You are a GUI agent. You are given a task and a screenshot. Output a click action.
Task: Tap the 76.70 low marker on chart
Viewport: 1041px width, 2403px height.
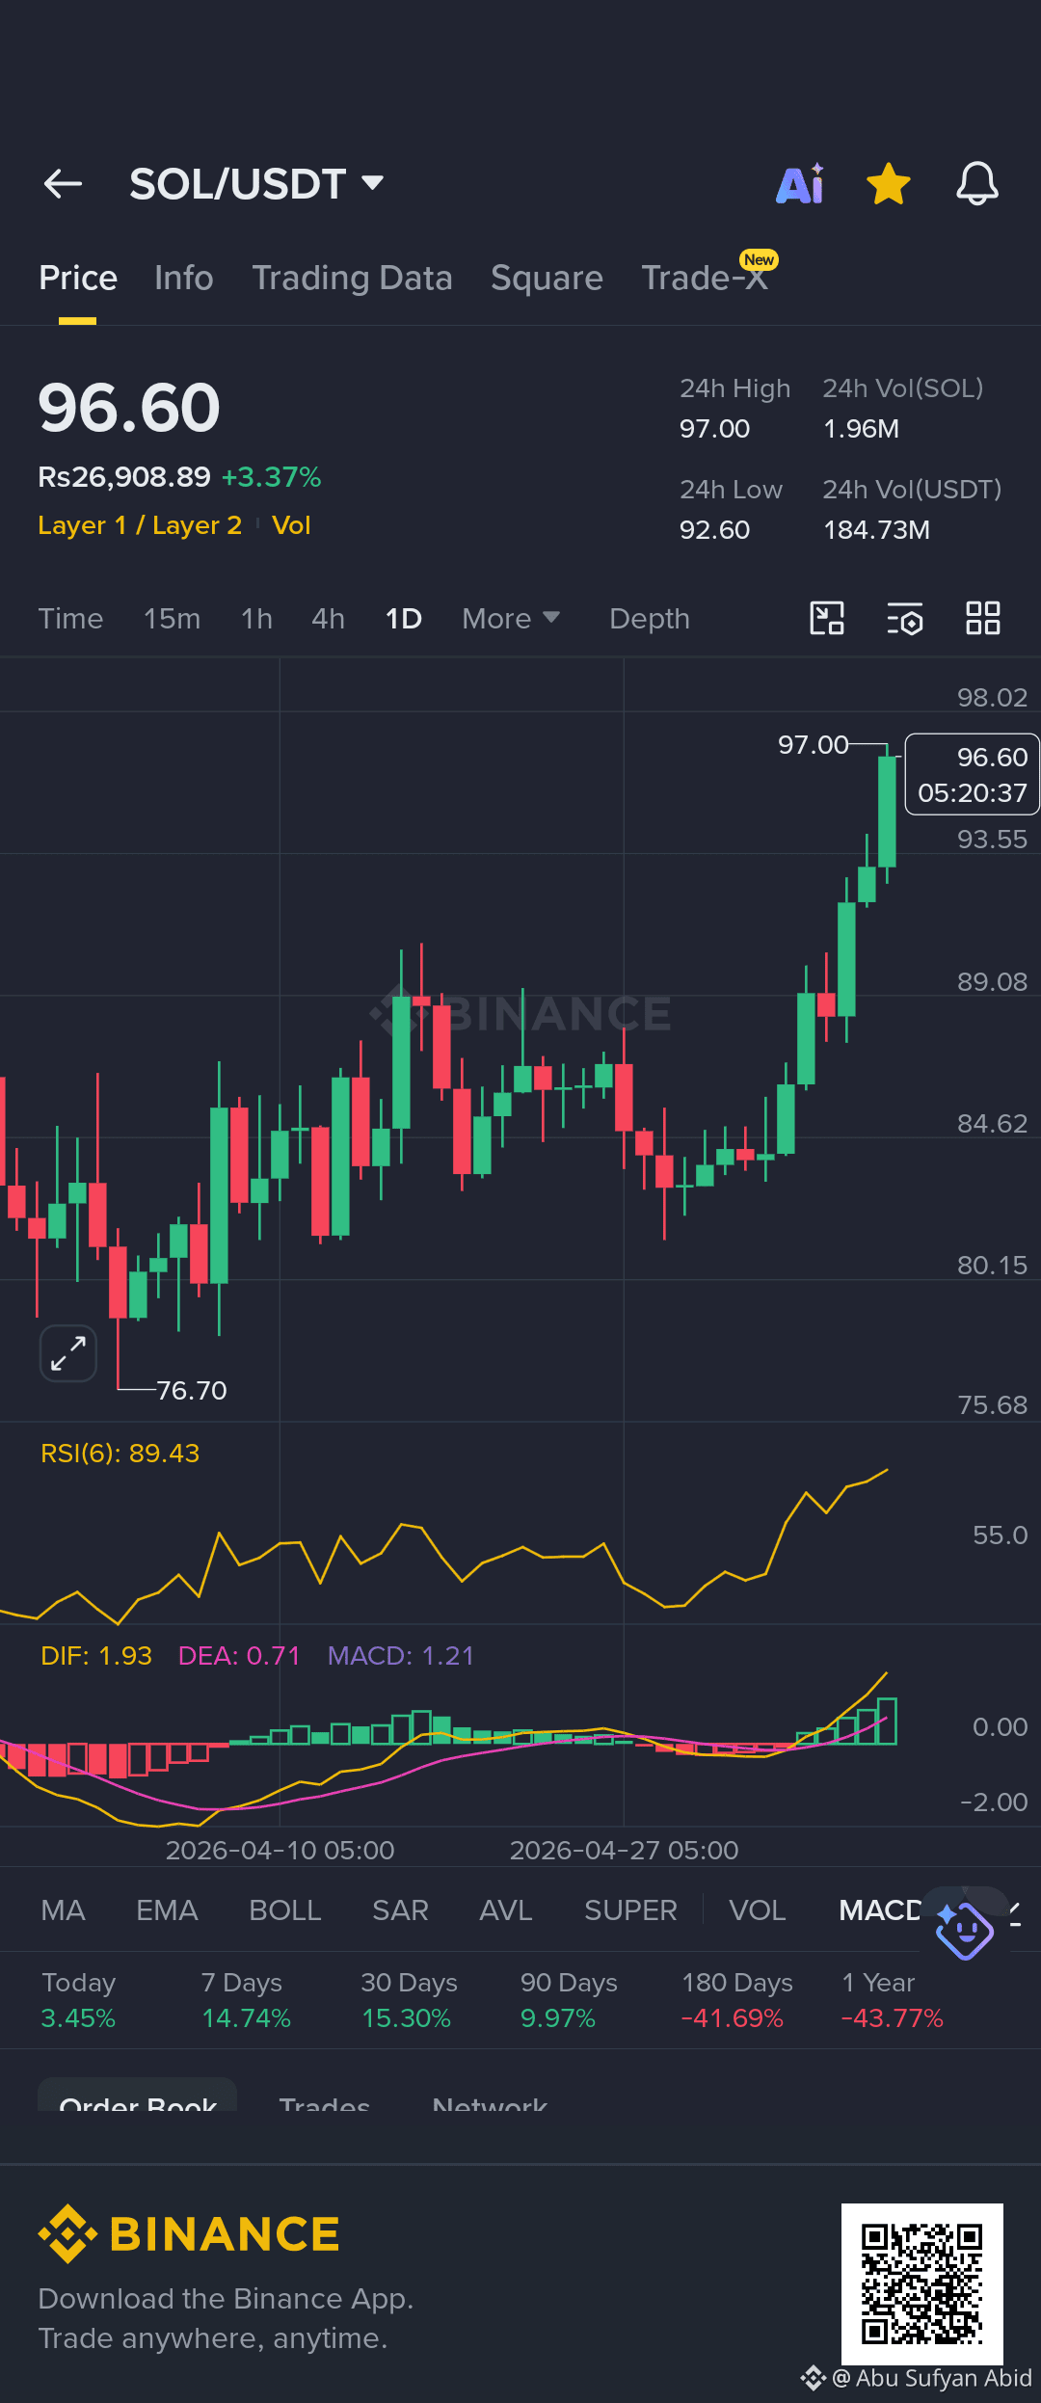tap(191, 1390)
